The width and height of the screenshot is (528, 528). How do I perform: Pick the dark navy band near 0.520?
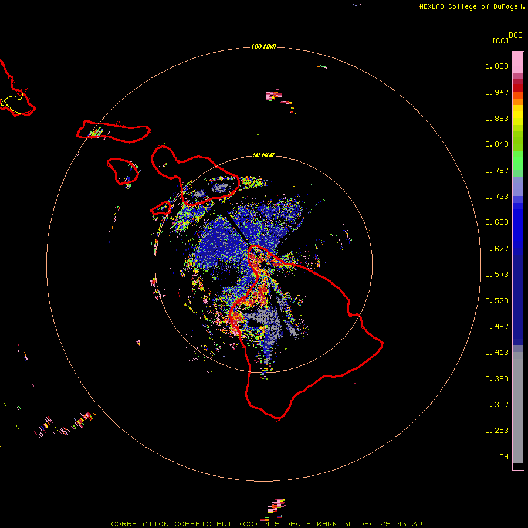(x=518, y=297)
